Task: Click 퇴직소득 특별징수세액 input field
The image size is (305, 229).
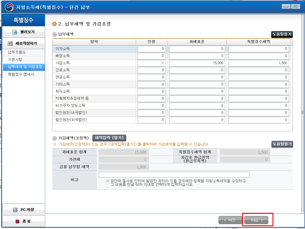Action: [x=258, y=92]
